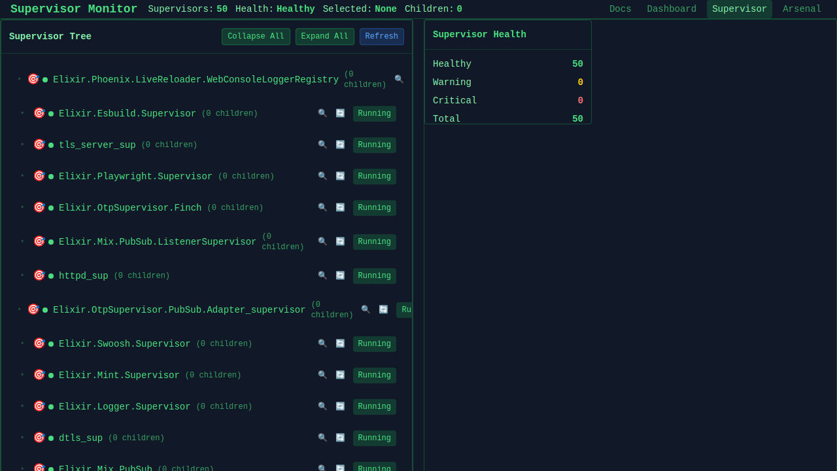Click magnifier icon for Elixir.Esbuild.Supervisor
Screen dimensions: 837x471
coord(322,113)
